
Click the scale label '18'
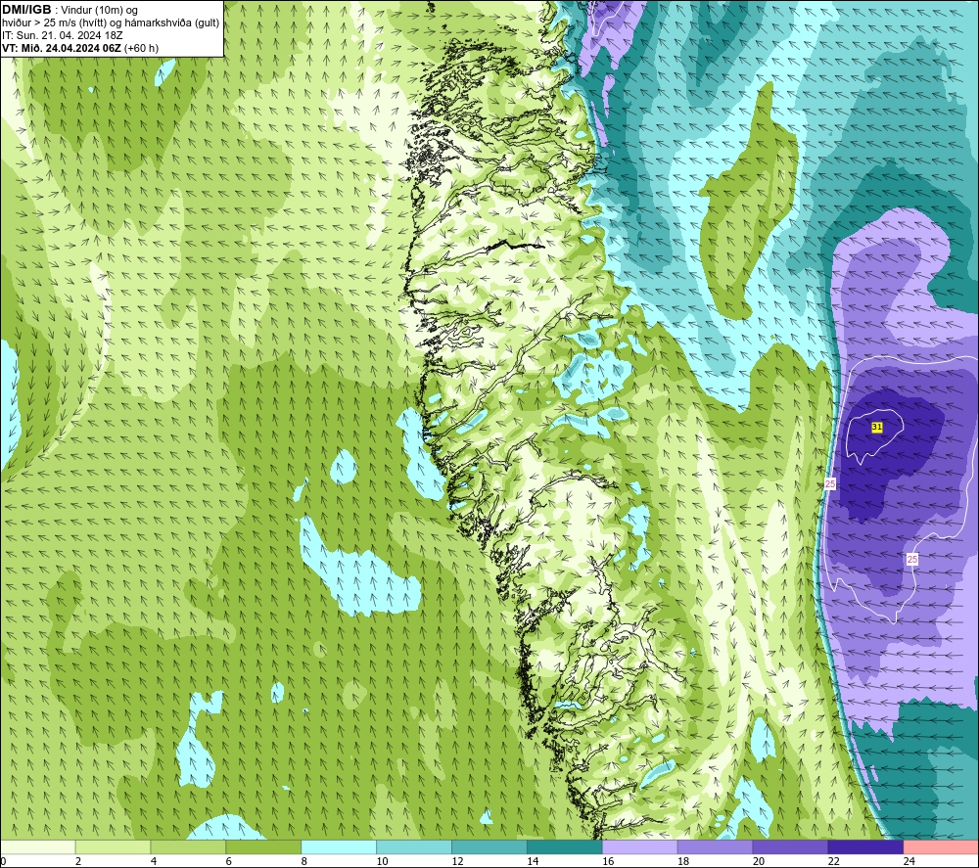[x=683, y=861]
